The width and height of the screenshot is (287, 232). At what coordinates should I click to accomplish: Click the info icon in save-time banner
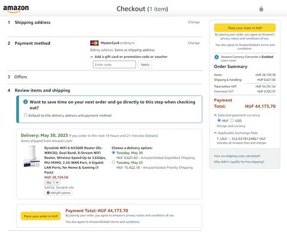coord(26,102)
